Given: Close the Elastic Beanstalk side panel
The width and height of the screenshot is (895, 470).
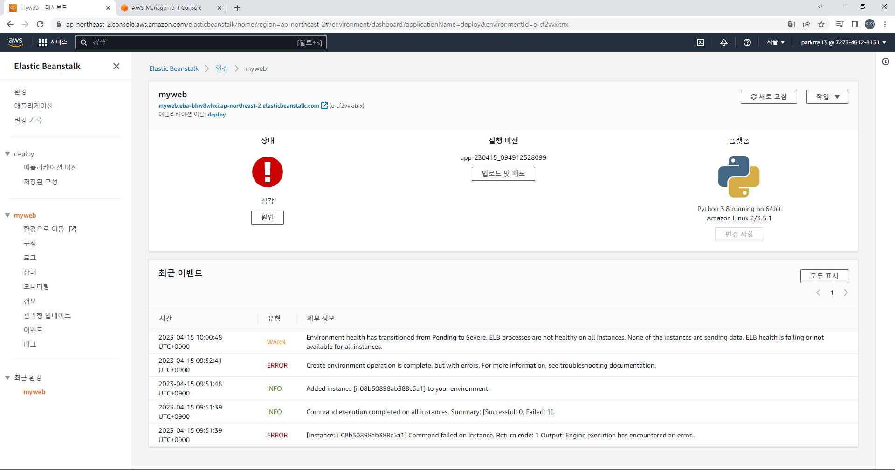Looking at the screenshot, I should click(x=117, y=66).
